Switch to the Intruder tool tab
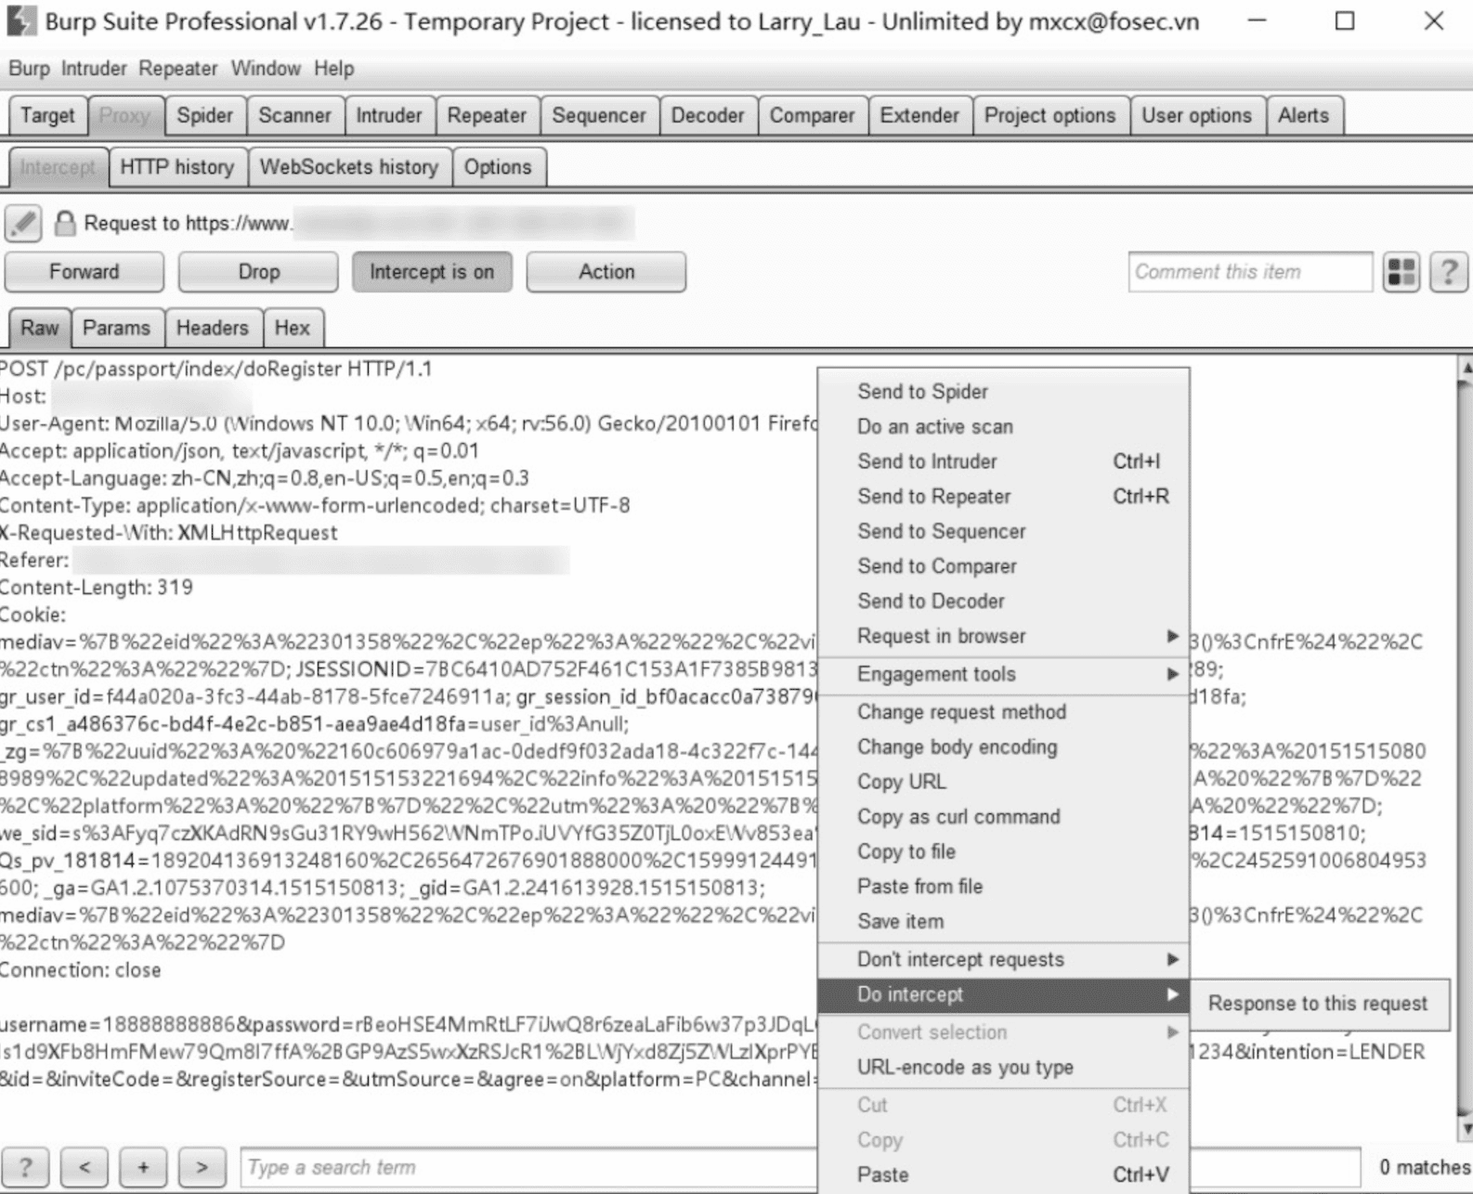The width and height of the screenshot is (1473, 1194). tap(389, 116)
